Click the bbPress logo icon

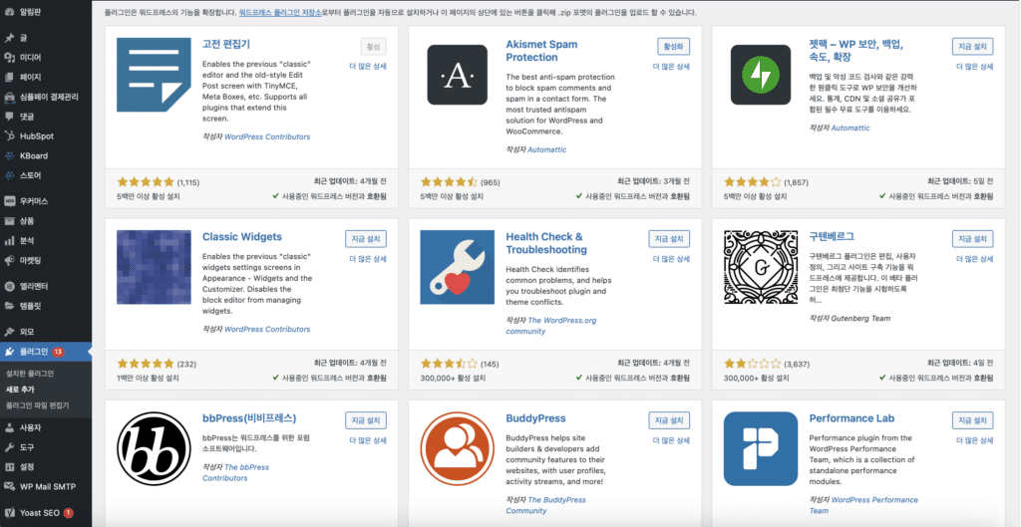[154, 448]
